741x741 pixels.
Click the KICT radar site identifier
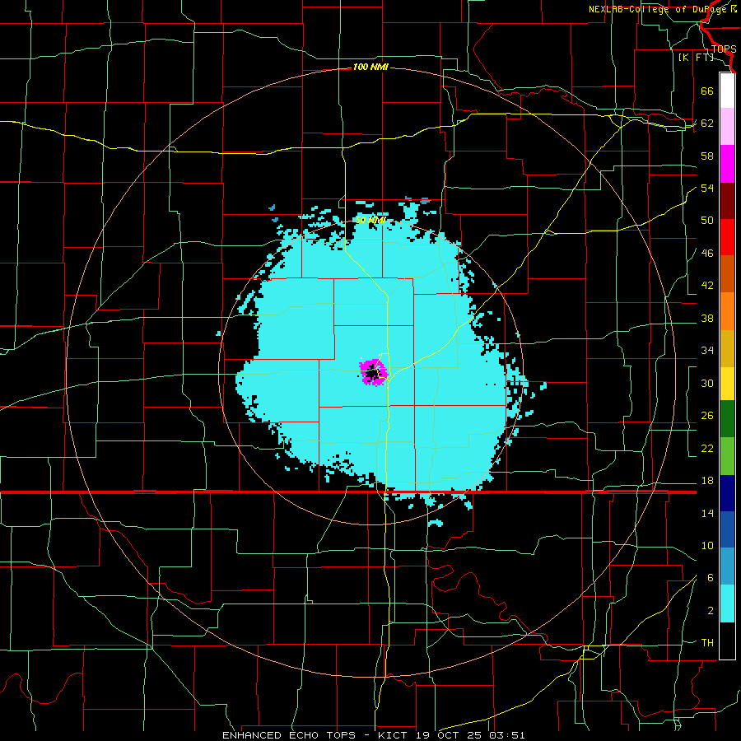394,735
